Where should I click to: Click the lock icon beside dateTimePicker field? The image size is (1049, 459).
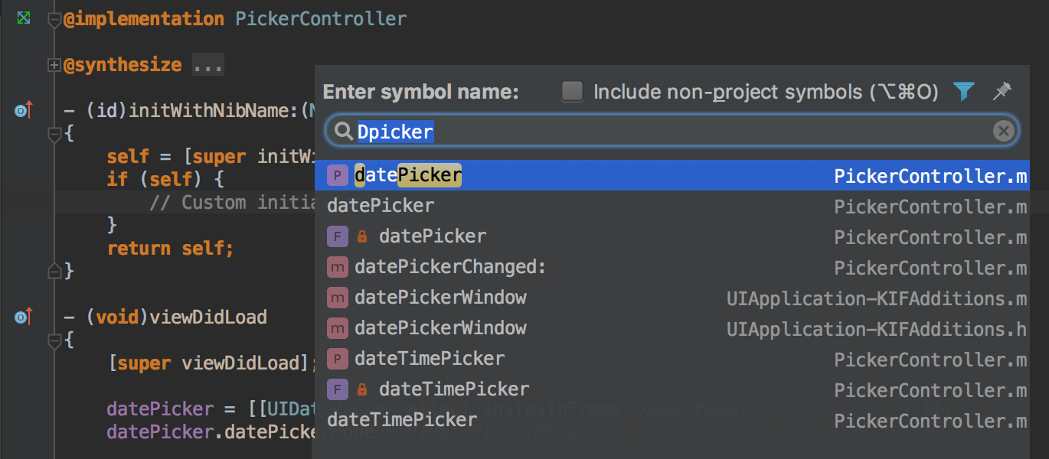(x=362, y=389)
